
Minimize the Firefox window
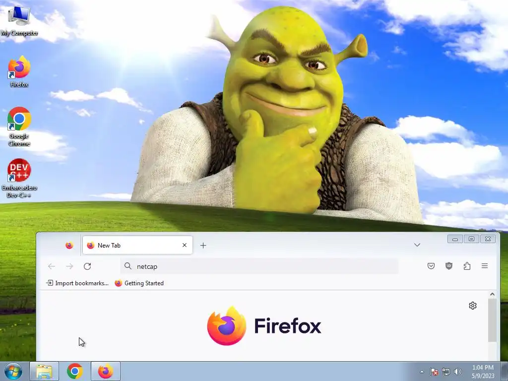point(455,239)
